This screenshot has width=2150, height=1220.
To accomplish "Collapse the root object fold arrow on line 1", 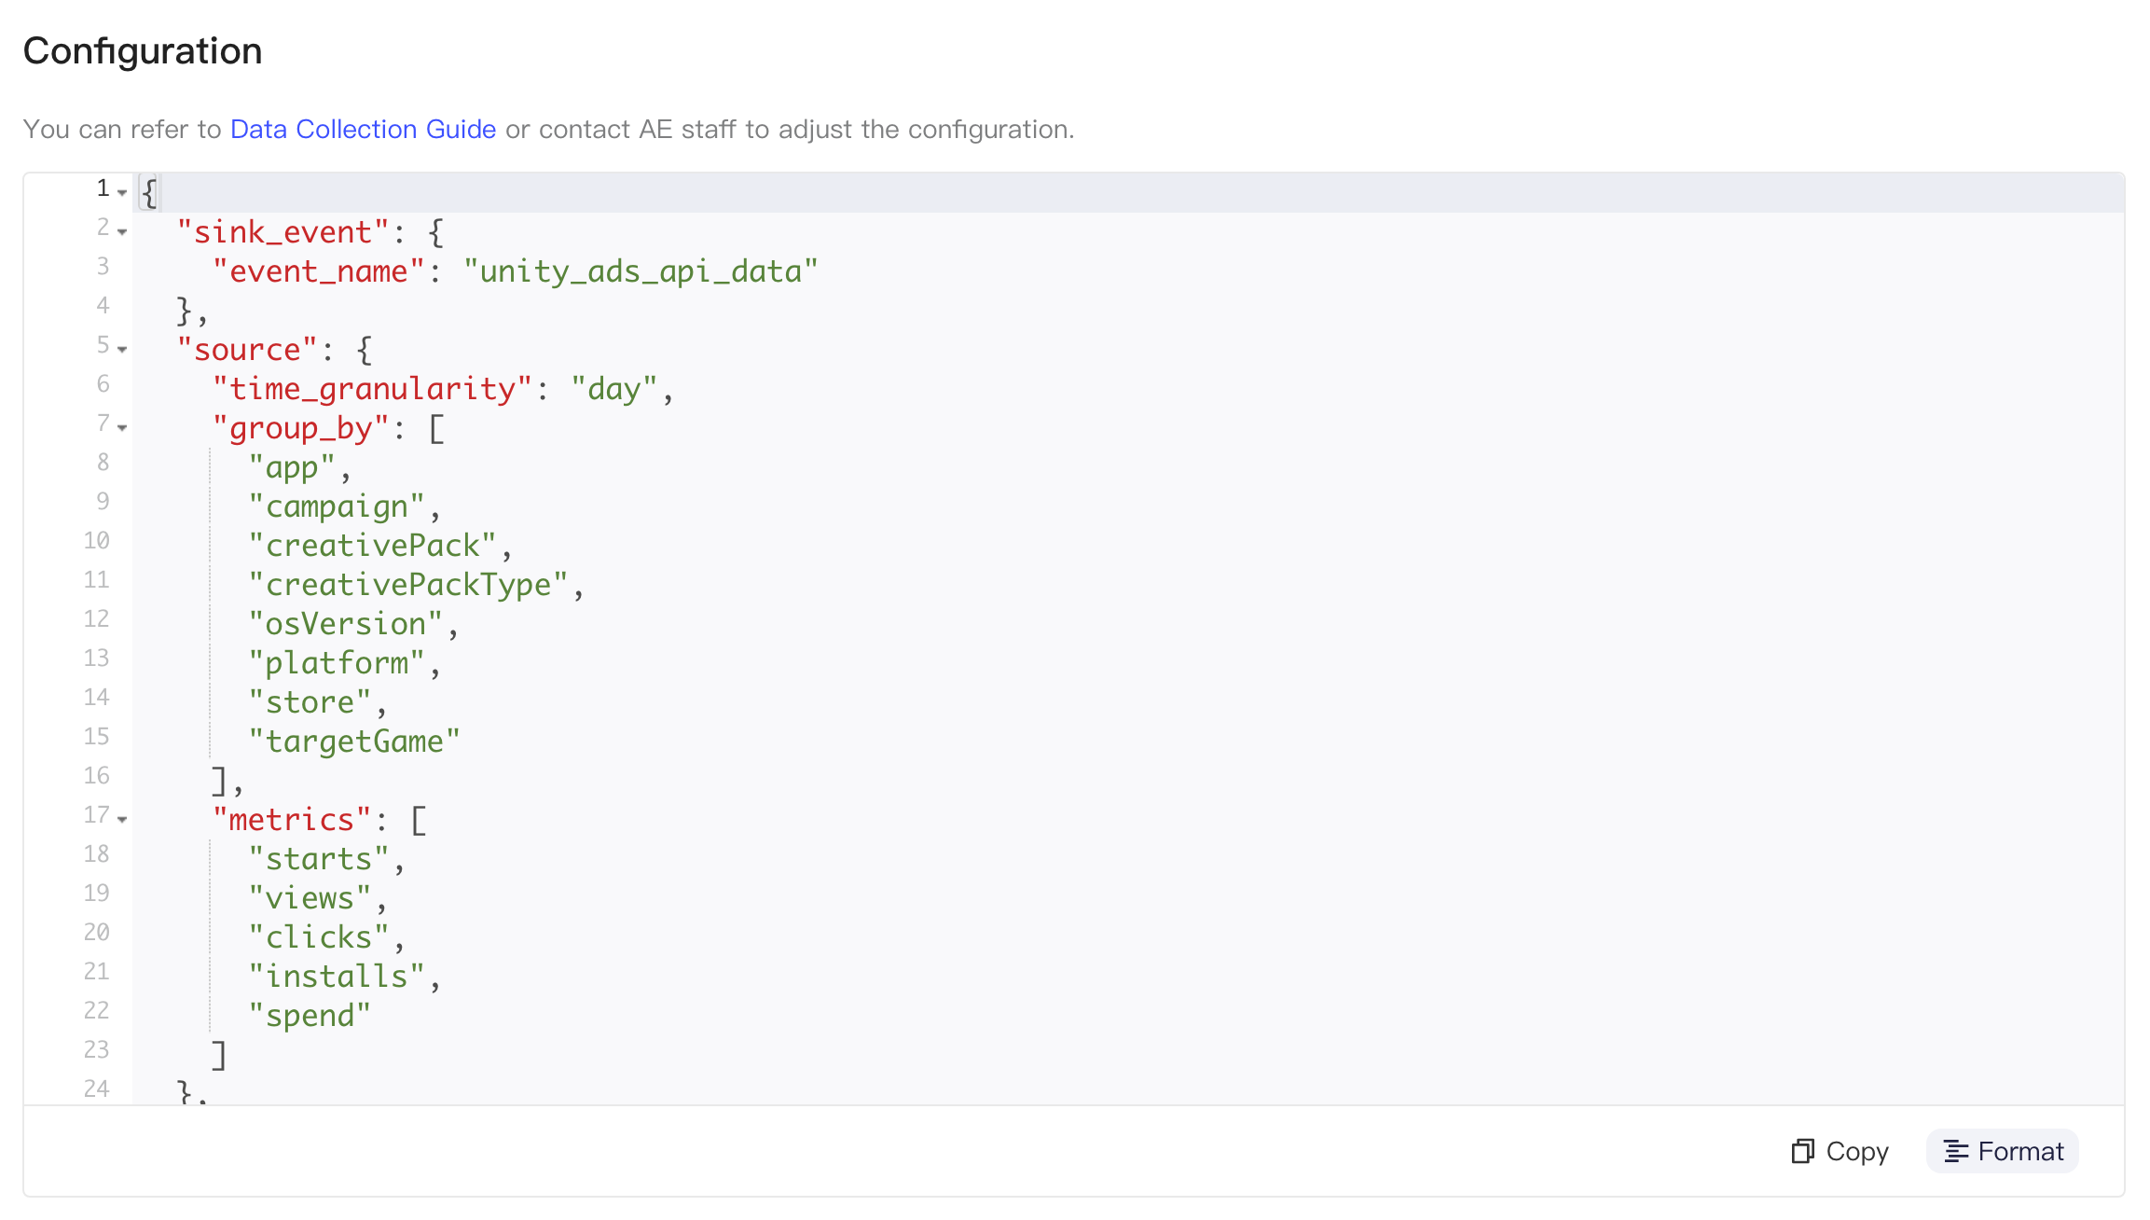I will coord(122,192).
